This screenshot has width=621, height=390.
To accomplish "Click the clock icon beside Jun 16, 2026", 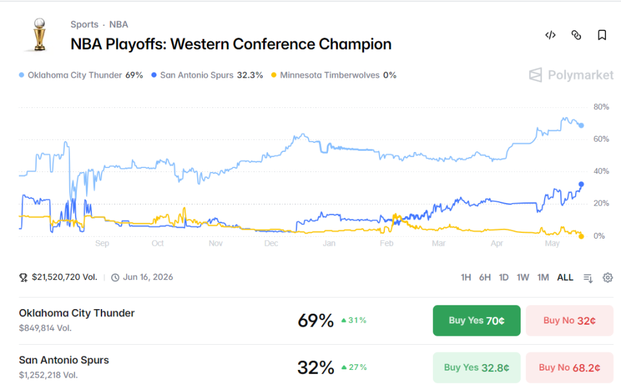I will pos(115,277).
